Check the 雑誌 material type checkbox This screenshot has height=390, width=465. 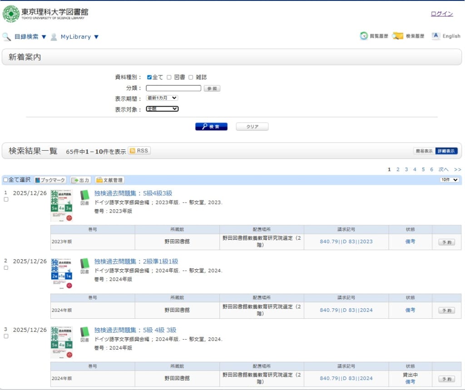point(191,77)
